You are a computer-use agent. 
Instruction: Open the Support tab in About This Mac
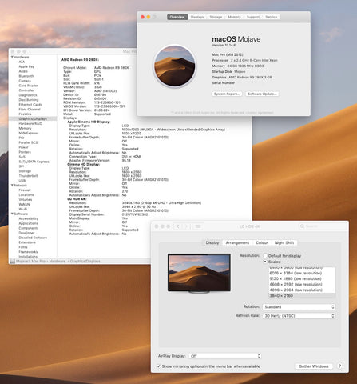click(253, 17)
